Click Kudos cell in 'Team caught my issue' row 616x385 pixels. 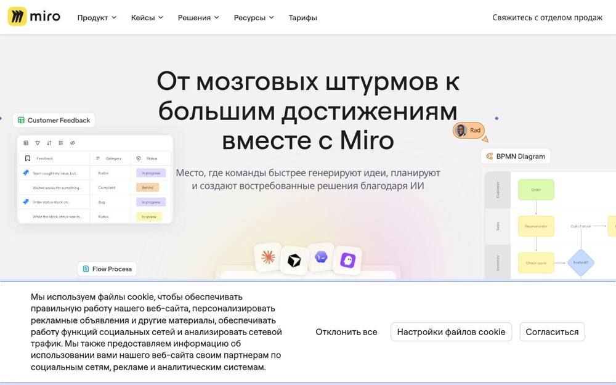tap(103, 173)
